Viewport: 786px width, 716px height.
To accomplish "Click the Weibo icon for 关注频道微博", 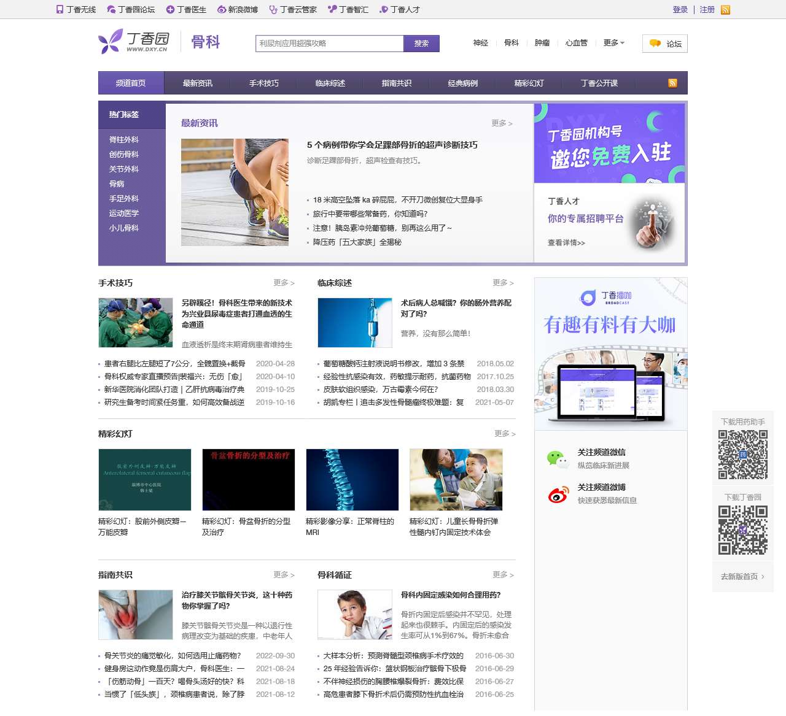I will pos(558,494).
